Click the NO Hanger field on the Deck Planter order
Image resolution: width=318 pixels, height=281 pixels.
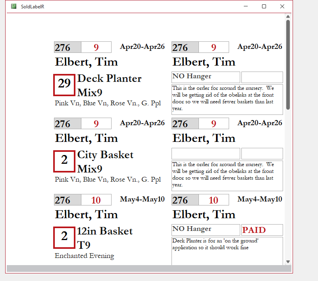205,77
